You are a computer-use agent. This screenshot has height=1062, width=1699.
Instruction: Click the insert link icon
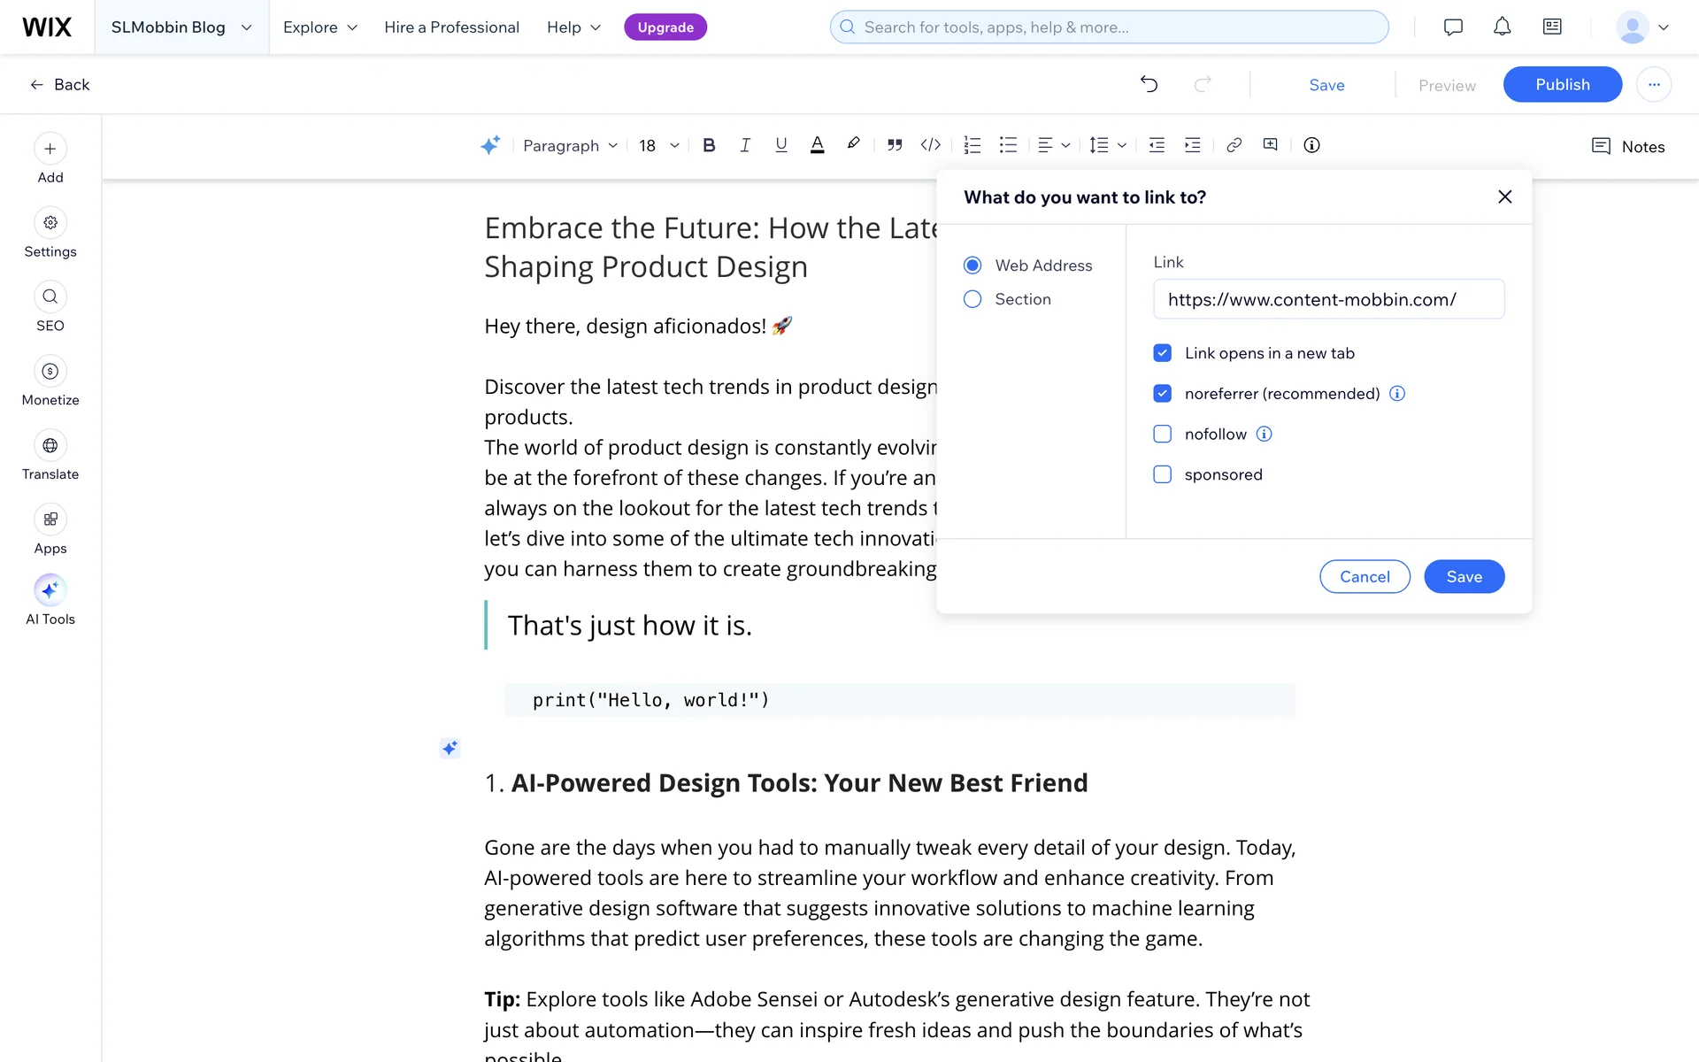click(1234, 145)
